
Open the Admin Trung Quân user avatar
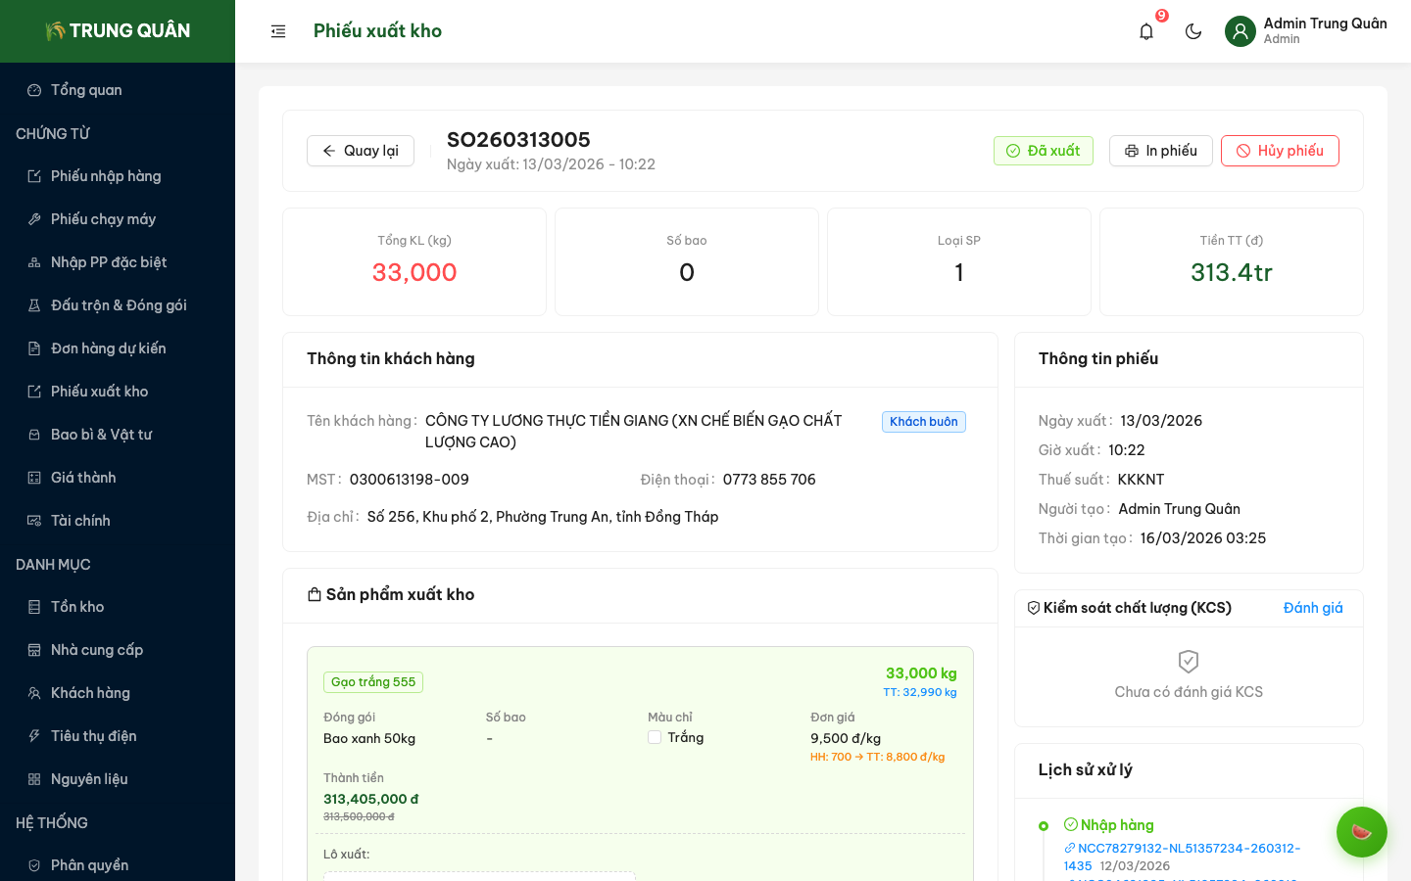[x=1241, y=31]
